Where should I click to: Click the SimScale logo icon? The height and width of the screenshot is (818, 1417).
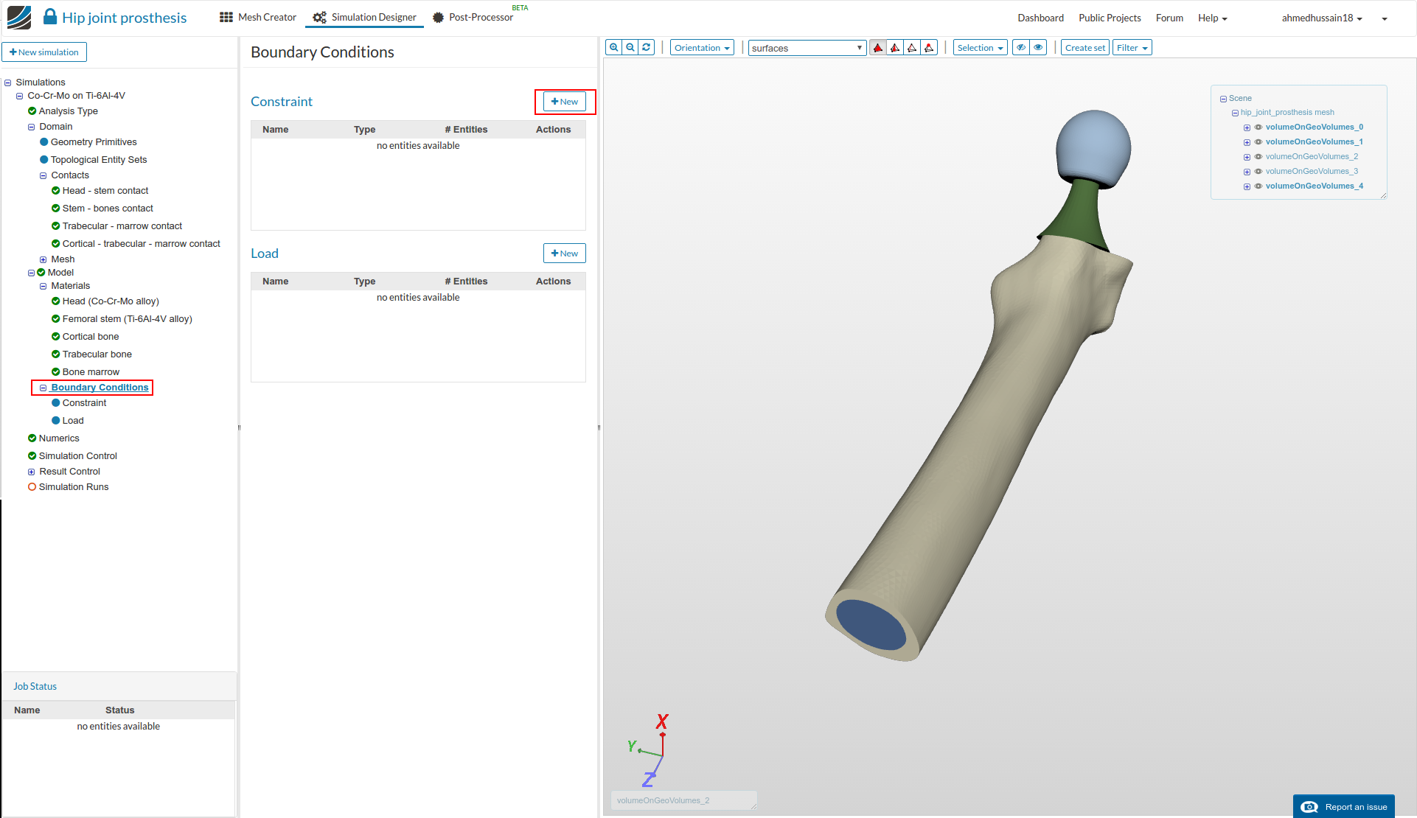[x=19, y=17]
